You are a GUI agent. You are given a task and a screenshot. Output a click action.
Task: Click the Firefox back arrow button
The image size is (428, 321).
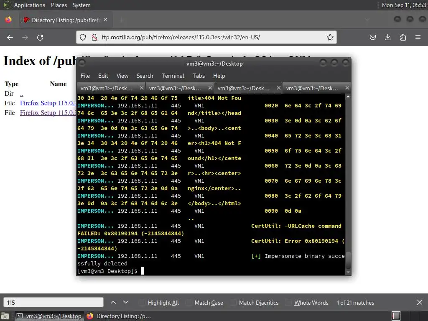coord(10,37)
